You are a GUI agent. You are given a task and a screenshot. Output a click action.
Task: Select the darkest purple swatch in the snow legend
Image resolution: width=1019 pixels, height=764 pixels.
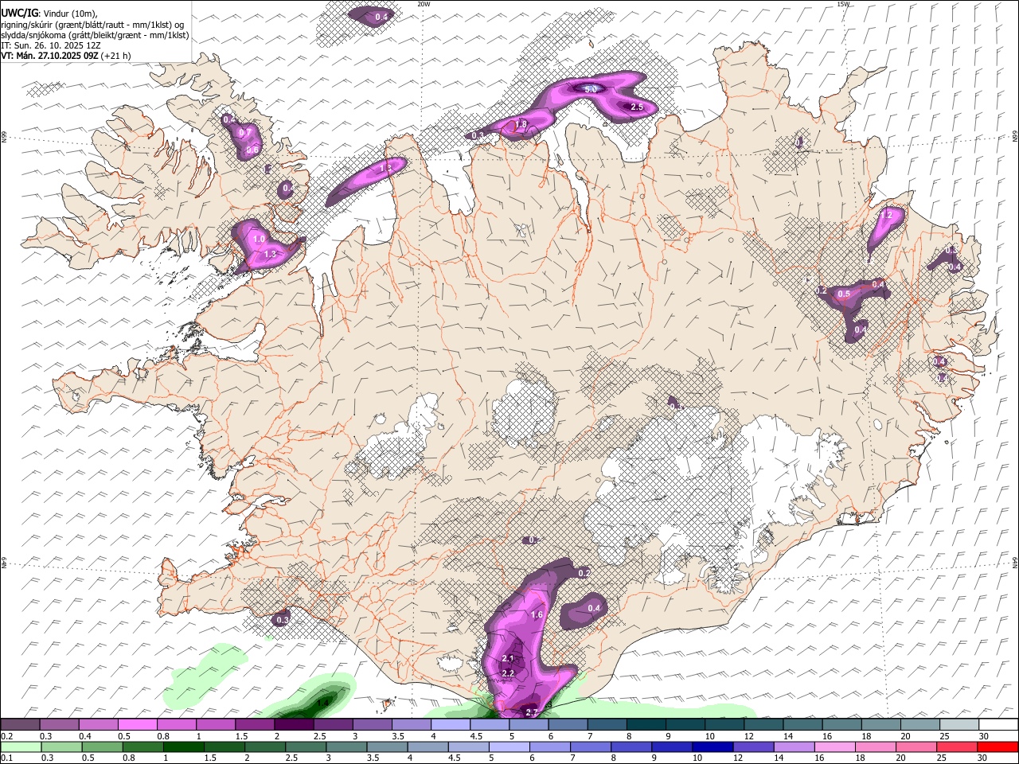tap(293, 725)
